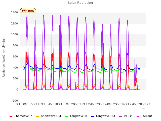Click the magenta PAR out legend swatch
This screenshot has width=161, height=121.
(138, 116)
